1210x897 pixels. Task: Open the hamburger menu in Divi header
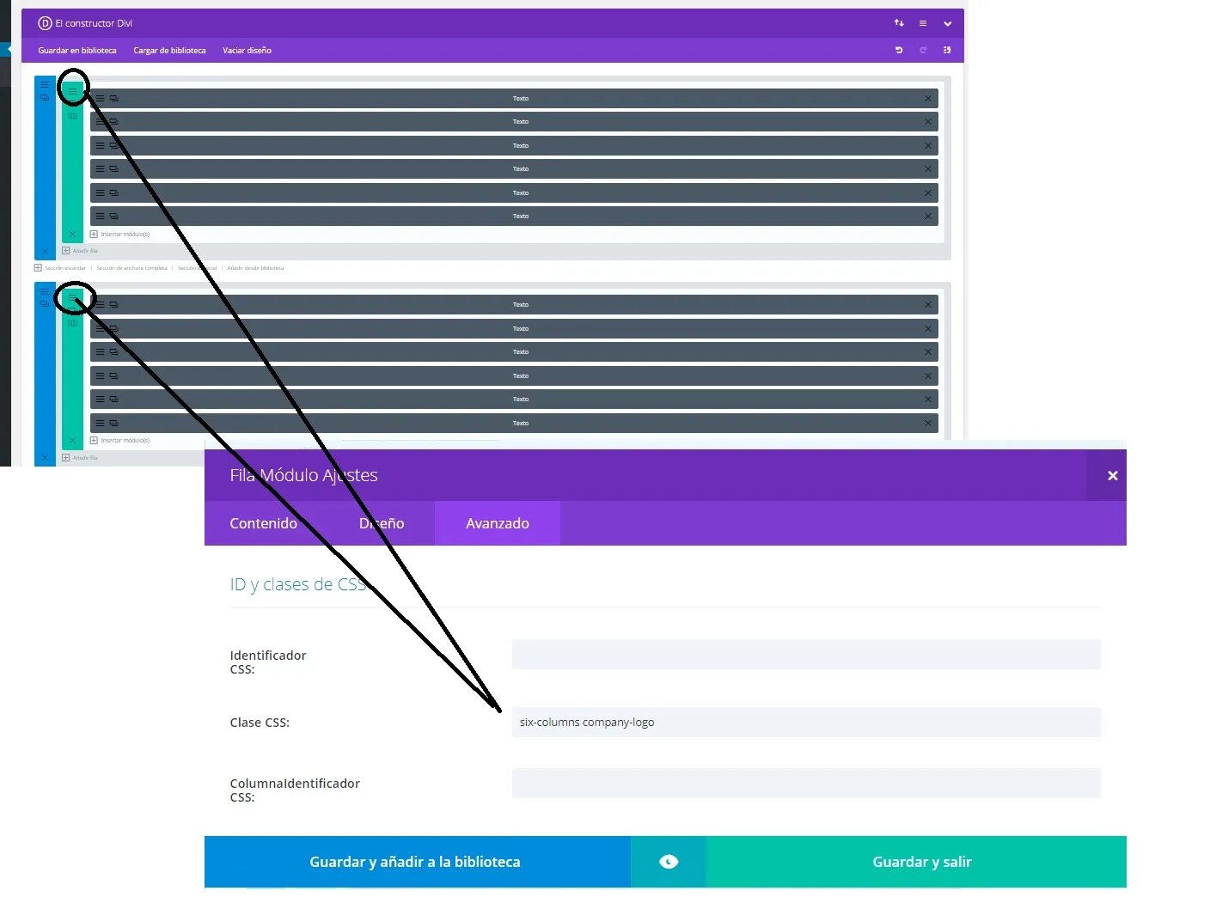click(923, 23)
